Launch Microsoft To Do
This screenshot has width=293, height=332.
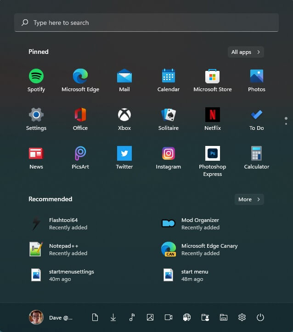[256, 119]
